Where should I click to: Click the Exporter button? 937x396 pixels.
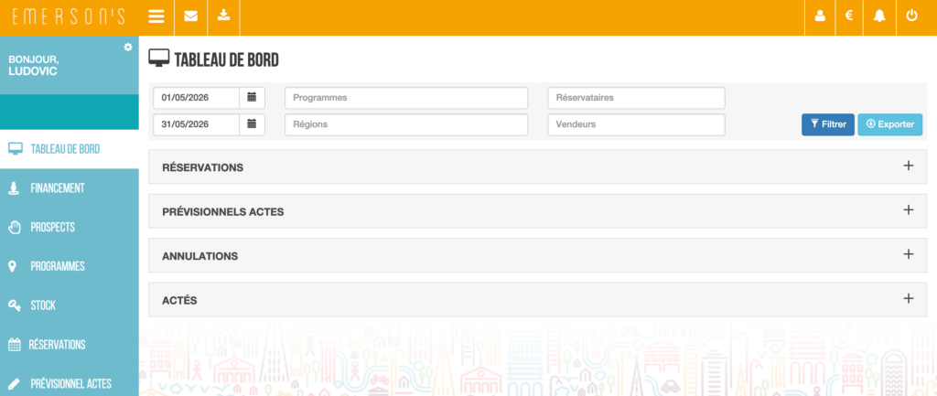tap(889, 124)
